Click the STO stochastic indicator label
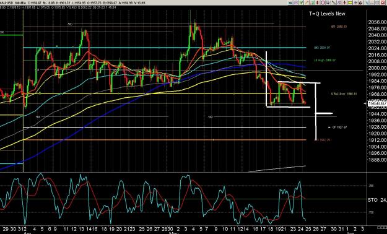This screenshot has height=234, width=387. tap(372, 200)
